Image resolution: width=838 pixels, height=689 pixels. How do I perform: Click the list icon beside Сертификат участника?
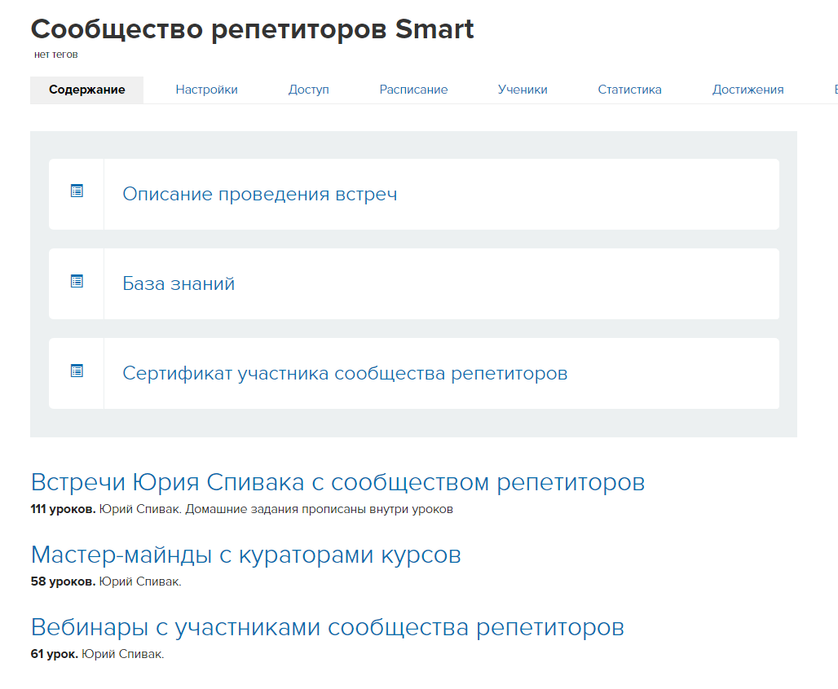point(77,371)
